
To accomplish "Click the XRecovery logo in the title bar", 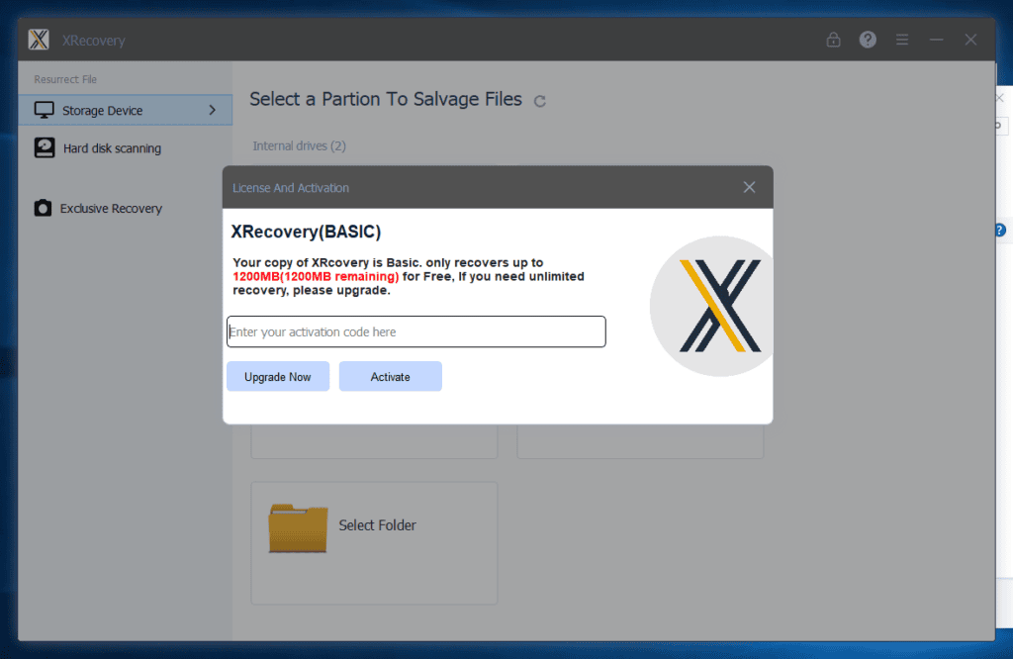I will point(38,40).
